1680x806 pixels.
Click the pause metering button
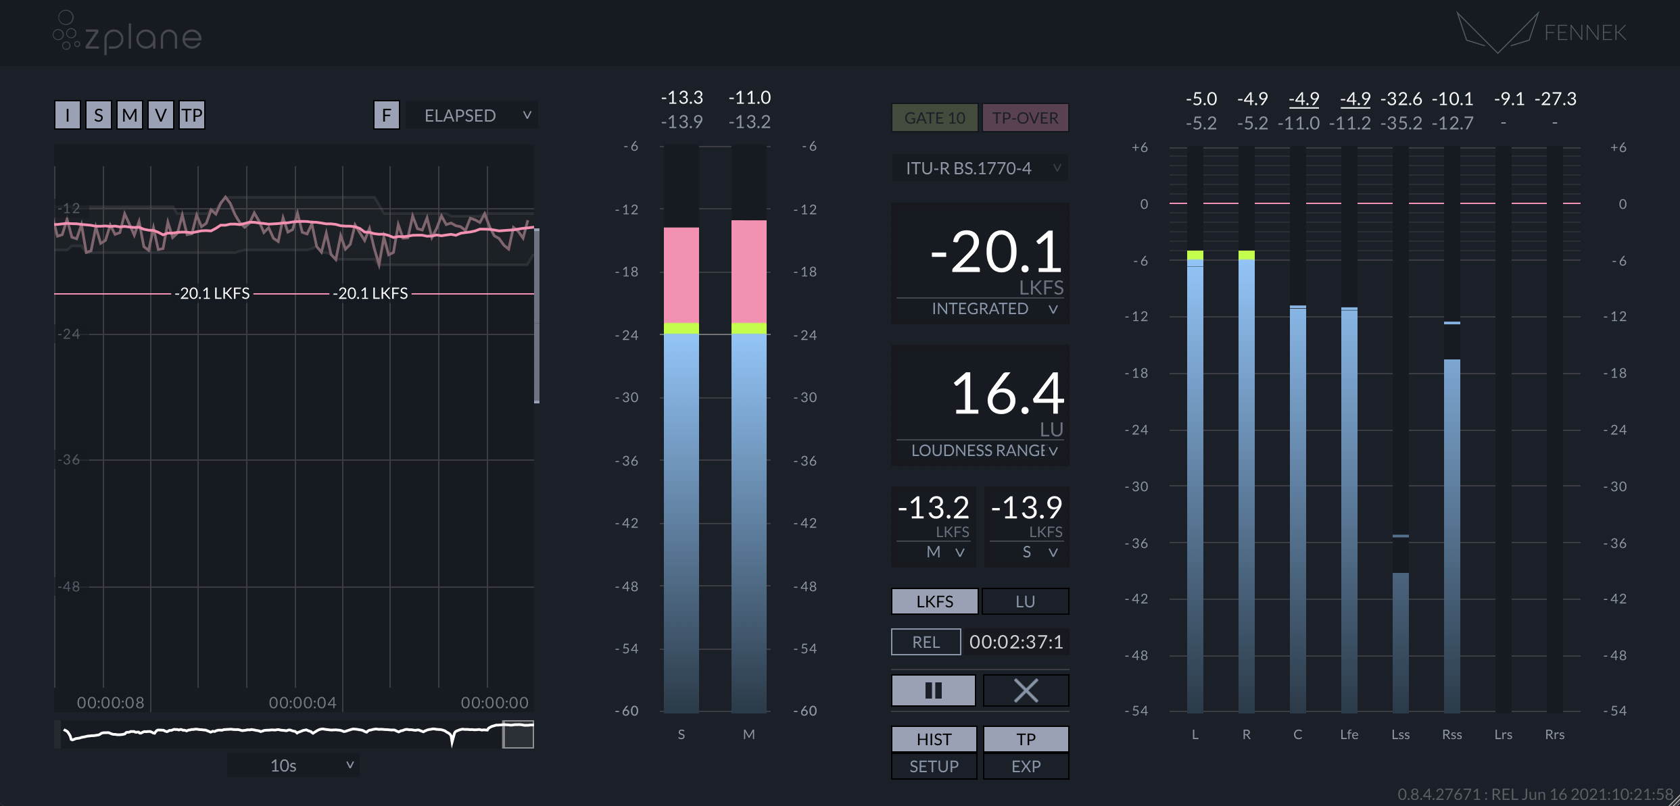pos(933,690)
